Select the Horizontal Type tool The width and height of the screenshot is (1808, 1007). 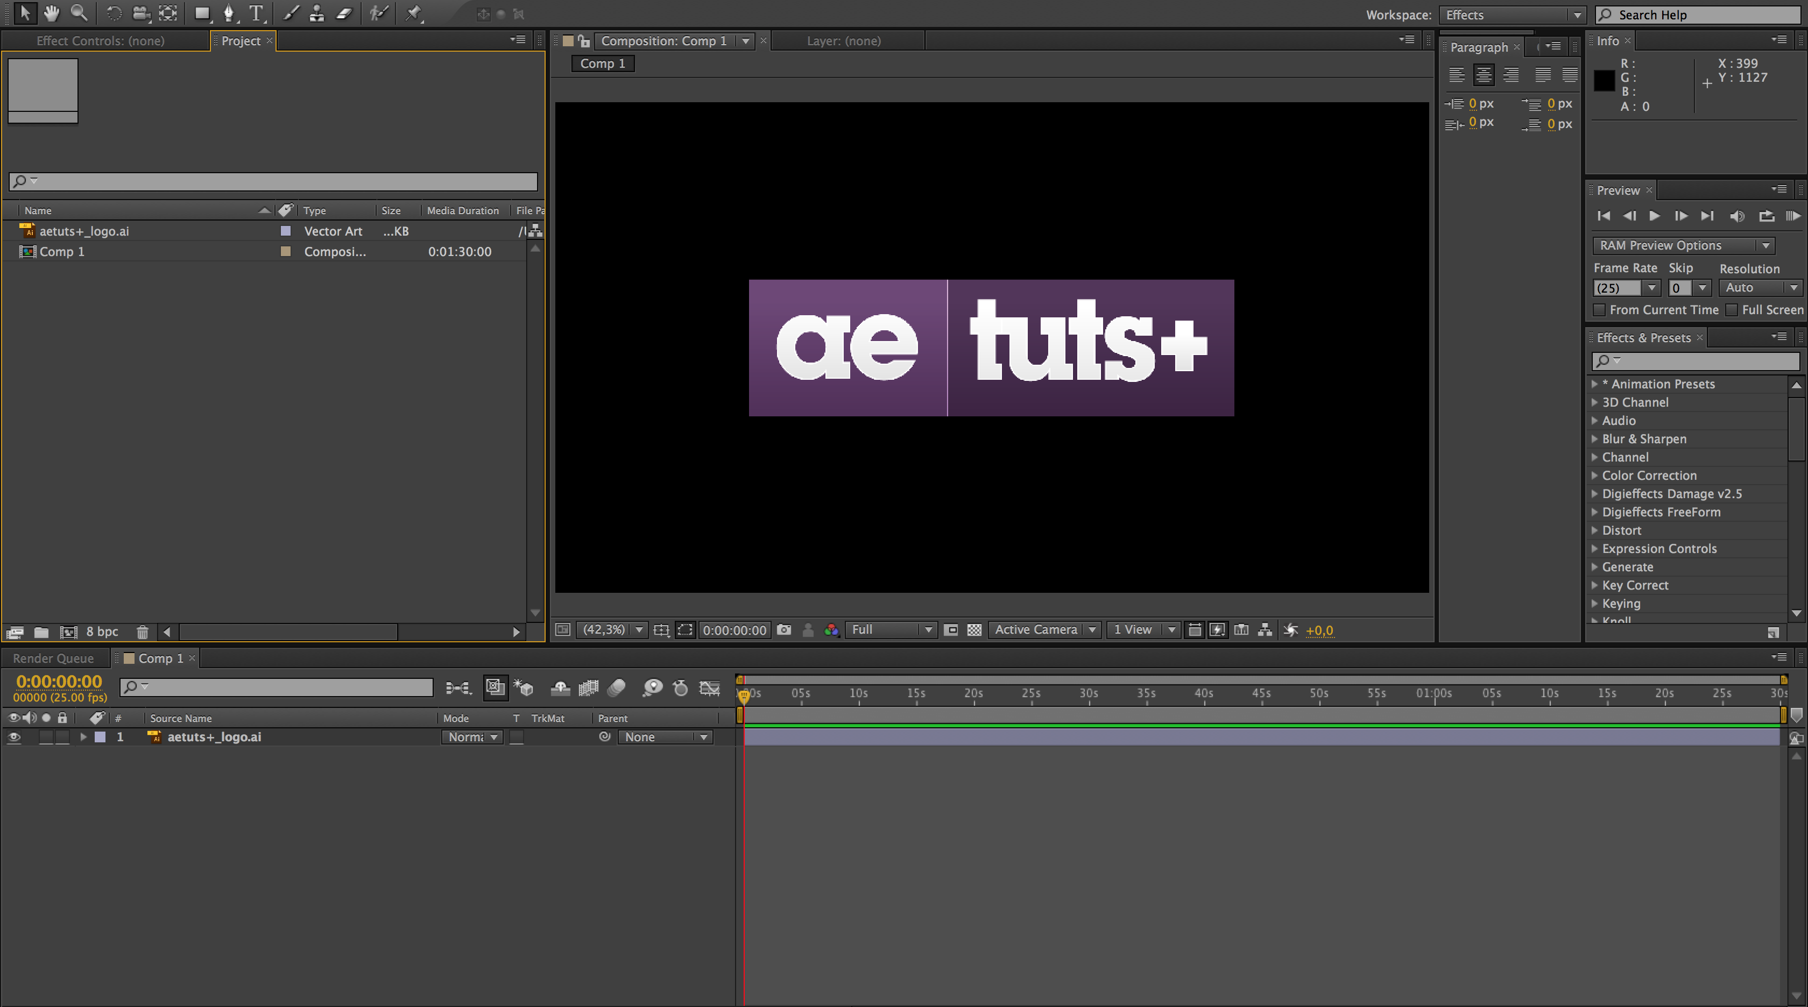pos(257,13)
